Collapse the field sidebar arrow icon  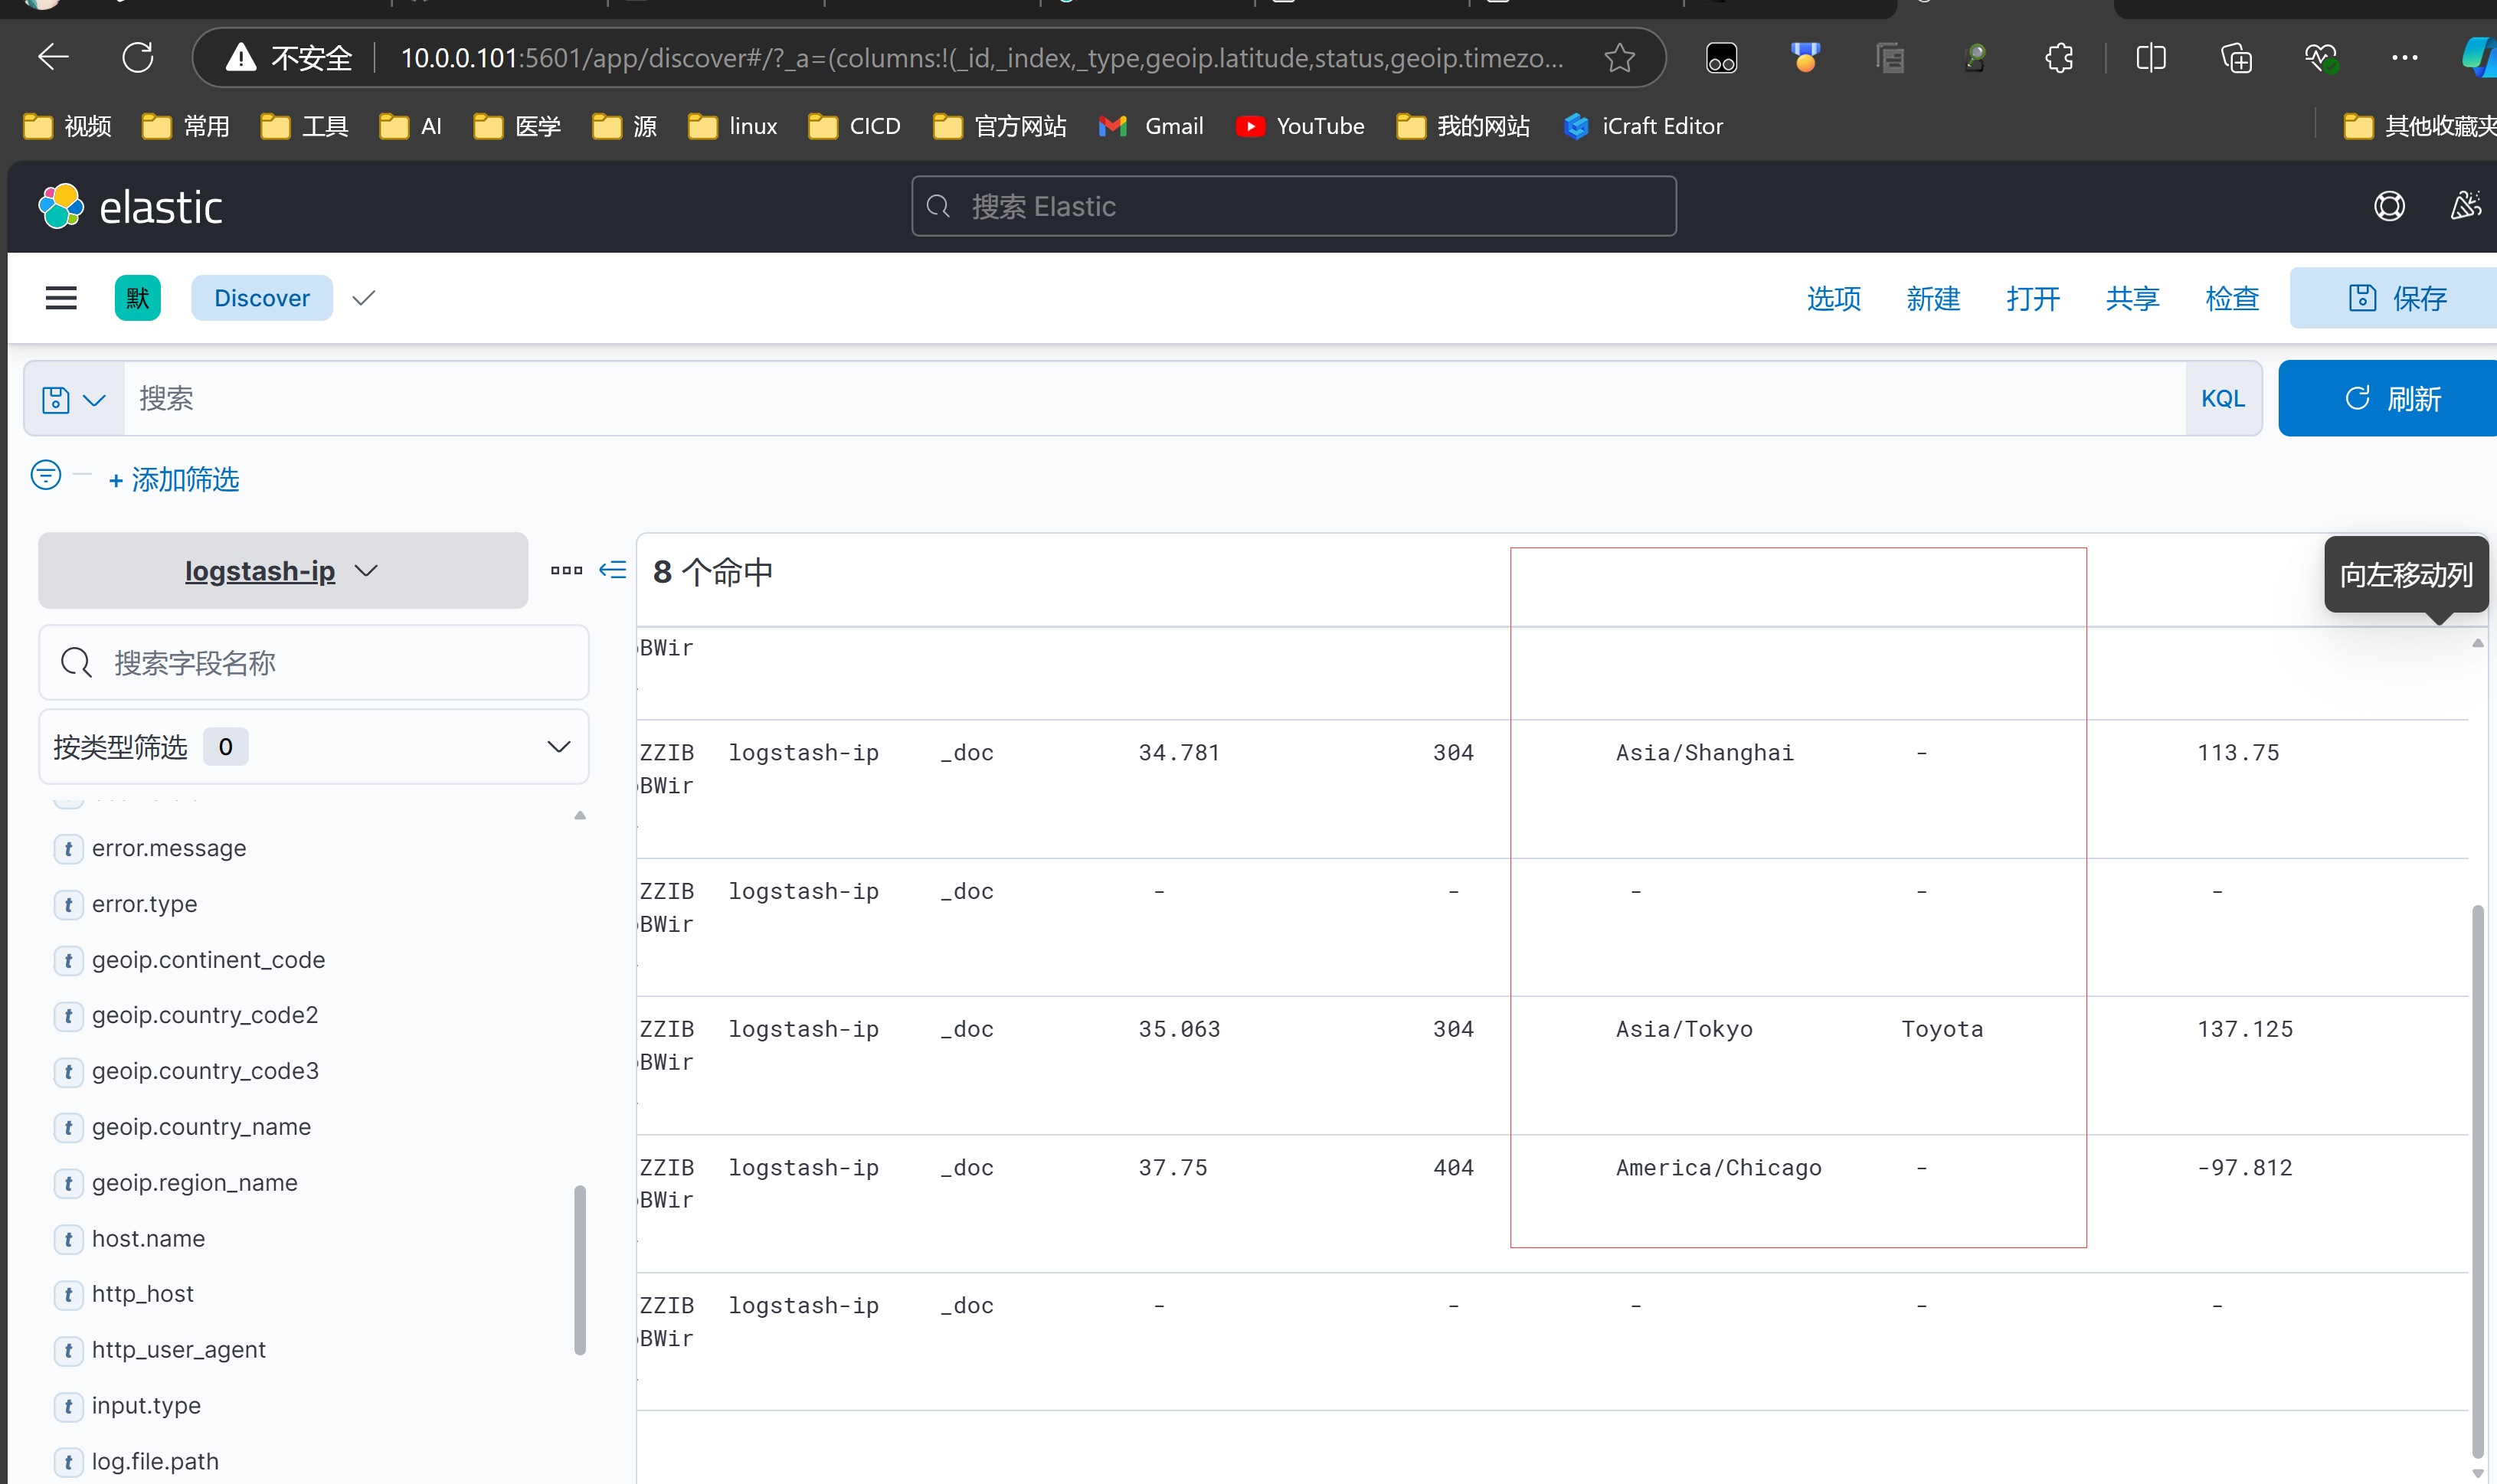pos(612,570)
